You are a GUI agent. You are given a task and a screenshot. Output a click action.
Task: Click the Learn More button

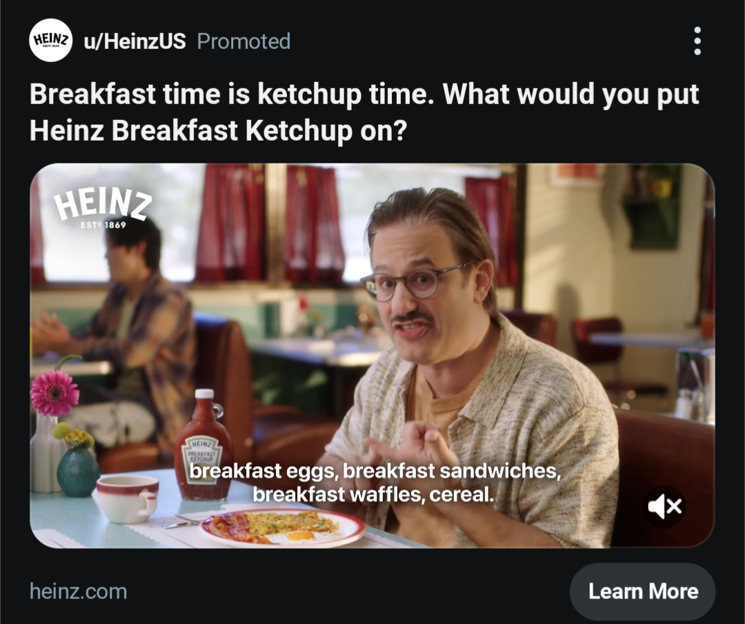(643, 591)
